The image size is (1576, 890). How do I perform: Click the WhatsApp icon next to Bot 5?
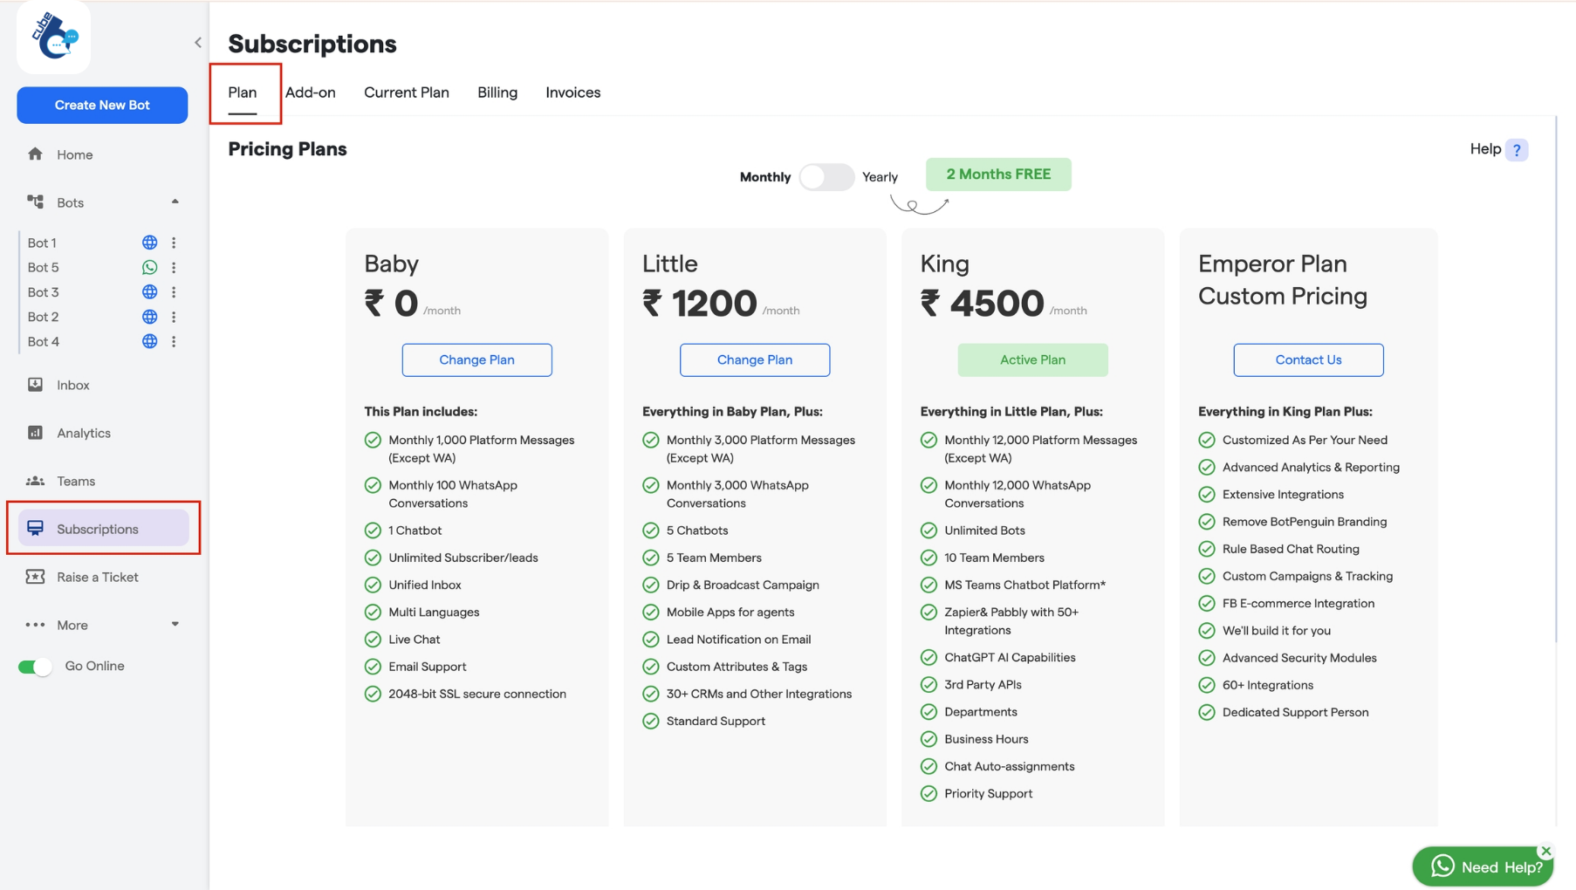[149, 267]
